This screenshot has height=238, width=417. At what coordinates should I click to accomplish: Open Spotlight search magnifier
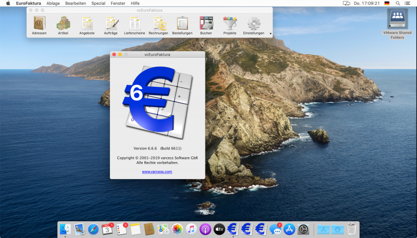tap(398, 3)
